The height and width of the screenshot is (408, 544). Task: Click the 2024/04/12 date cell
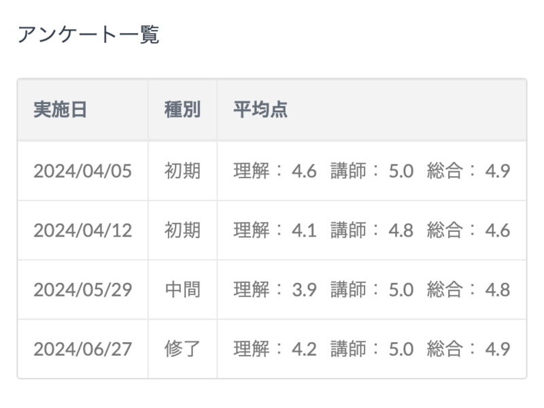(82, 231)
